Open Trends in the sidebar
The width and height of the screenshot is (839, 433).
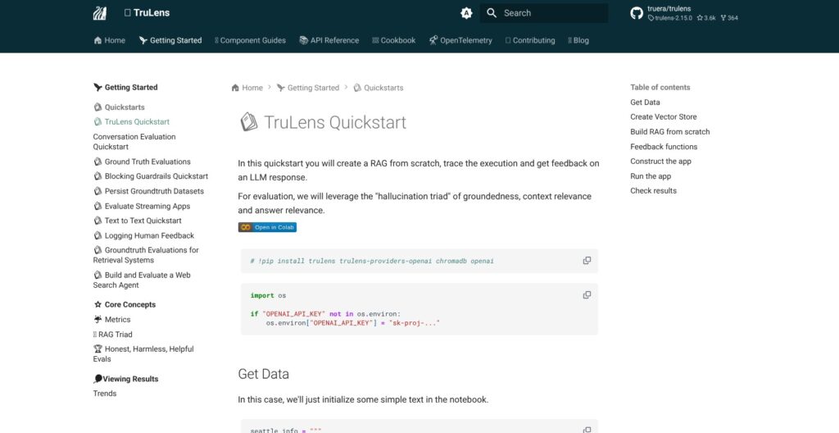click(104, 394)
